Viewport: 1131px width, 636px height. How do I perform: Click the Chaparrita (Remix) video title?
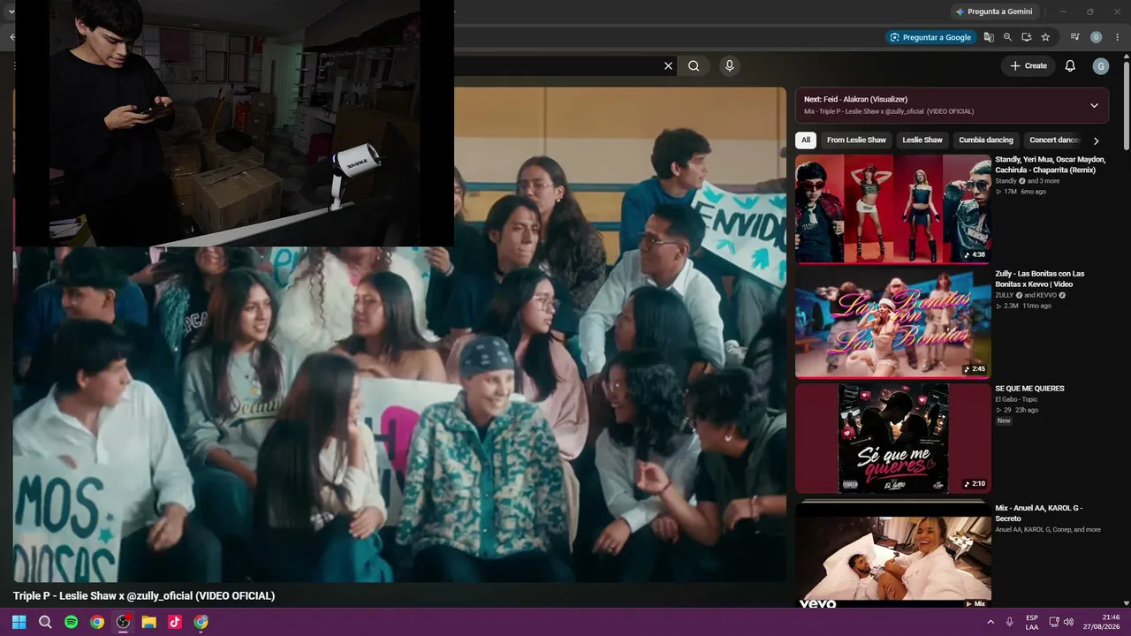[x=1051, y=164]
